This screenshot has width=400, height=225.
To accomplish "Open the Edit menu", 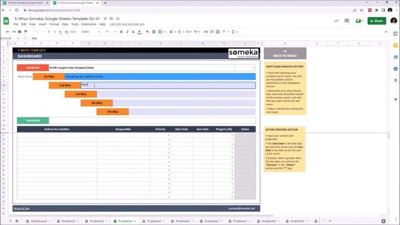I will coord(24,24).
